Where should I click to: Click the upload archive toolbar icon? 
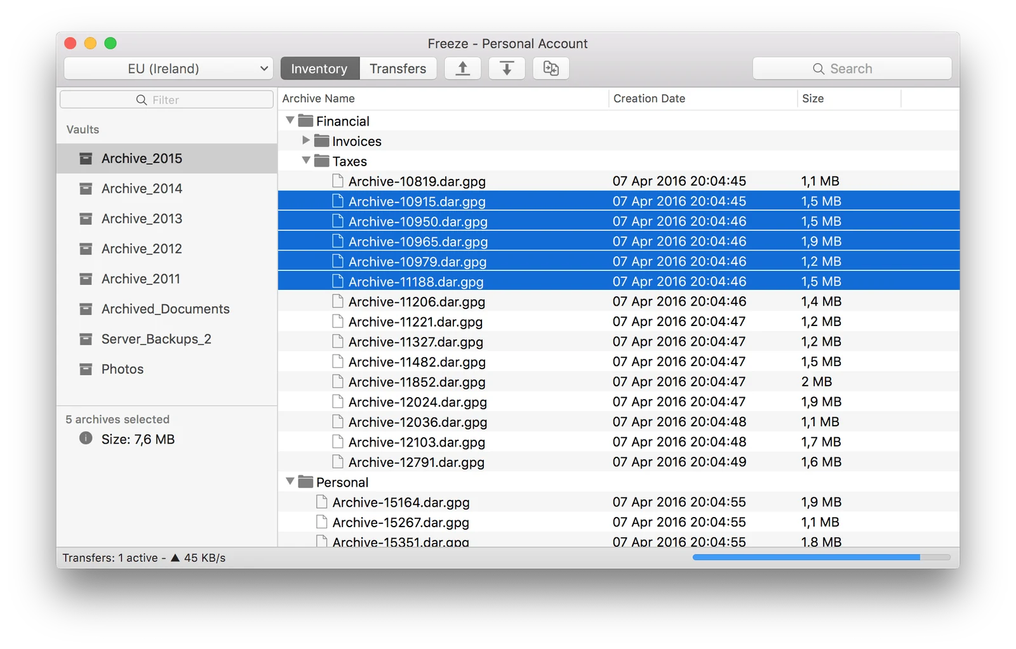pos(462,69)
